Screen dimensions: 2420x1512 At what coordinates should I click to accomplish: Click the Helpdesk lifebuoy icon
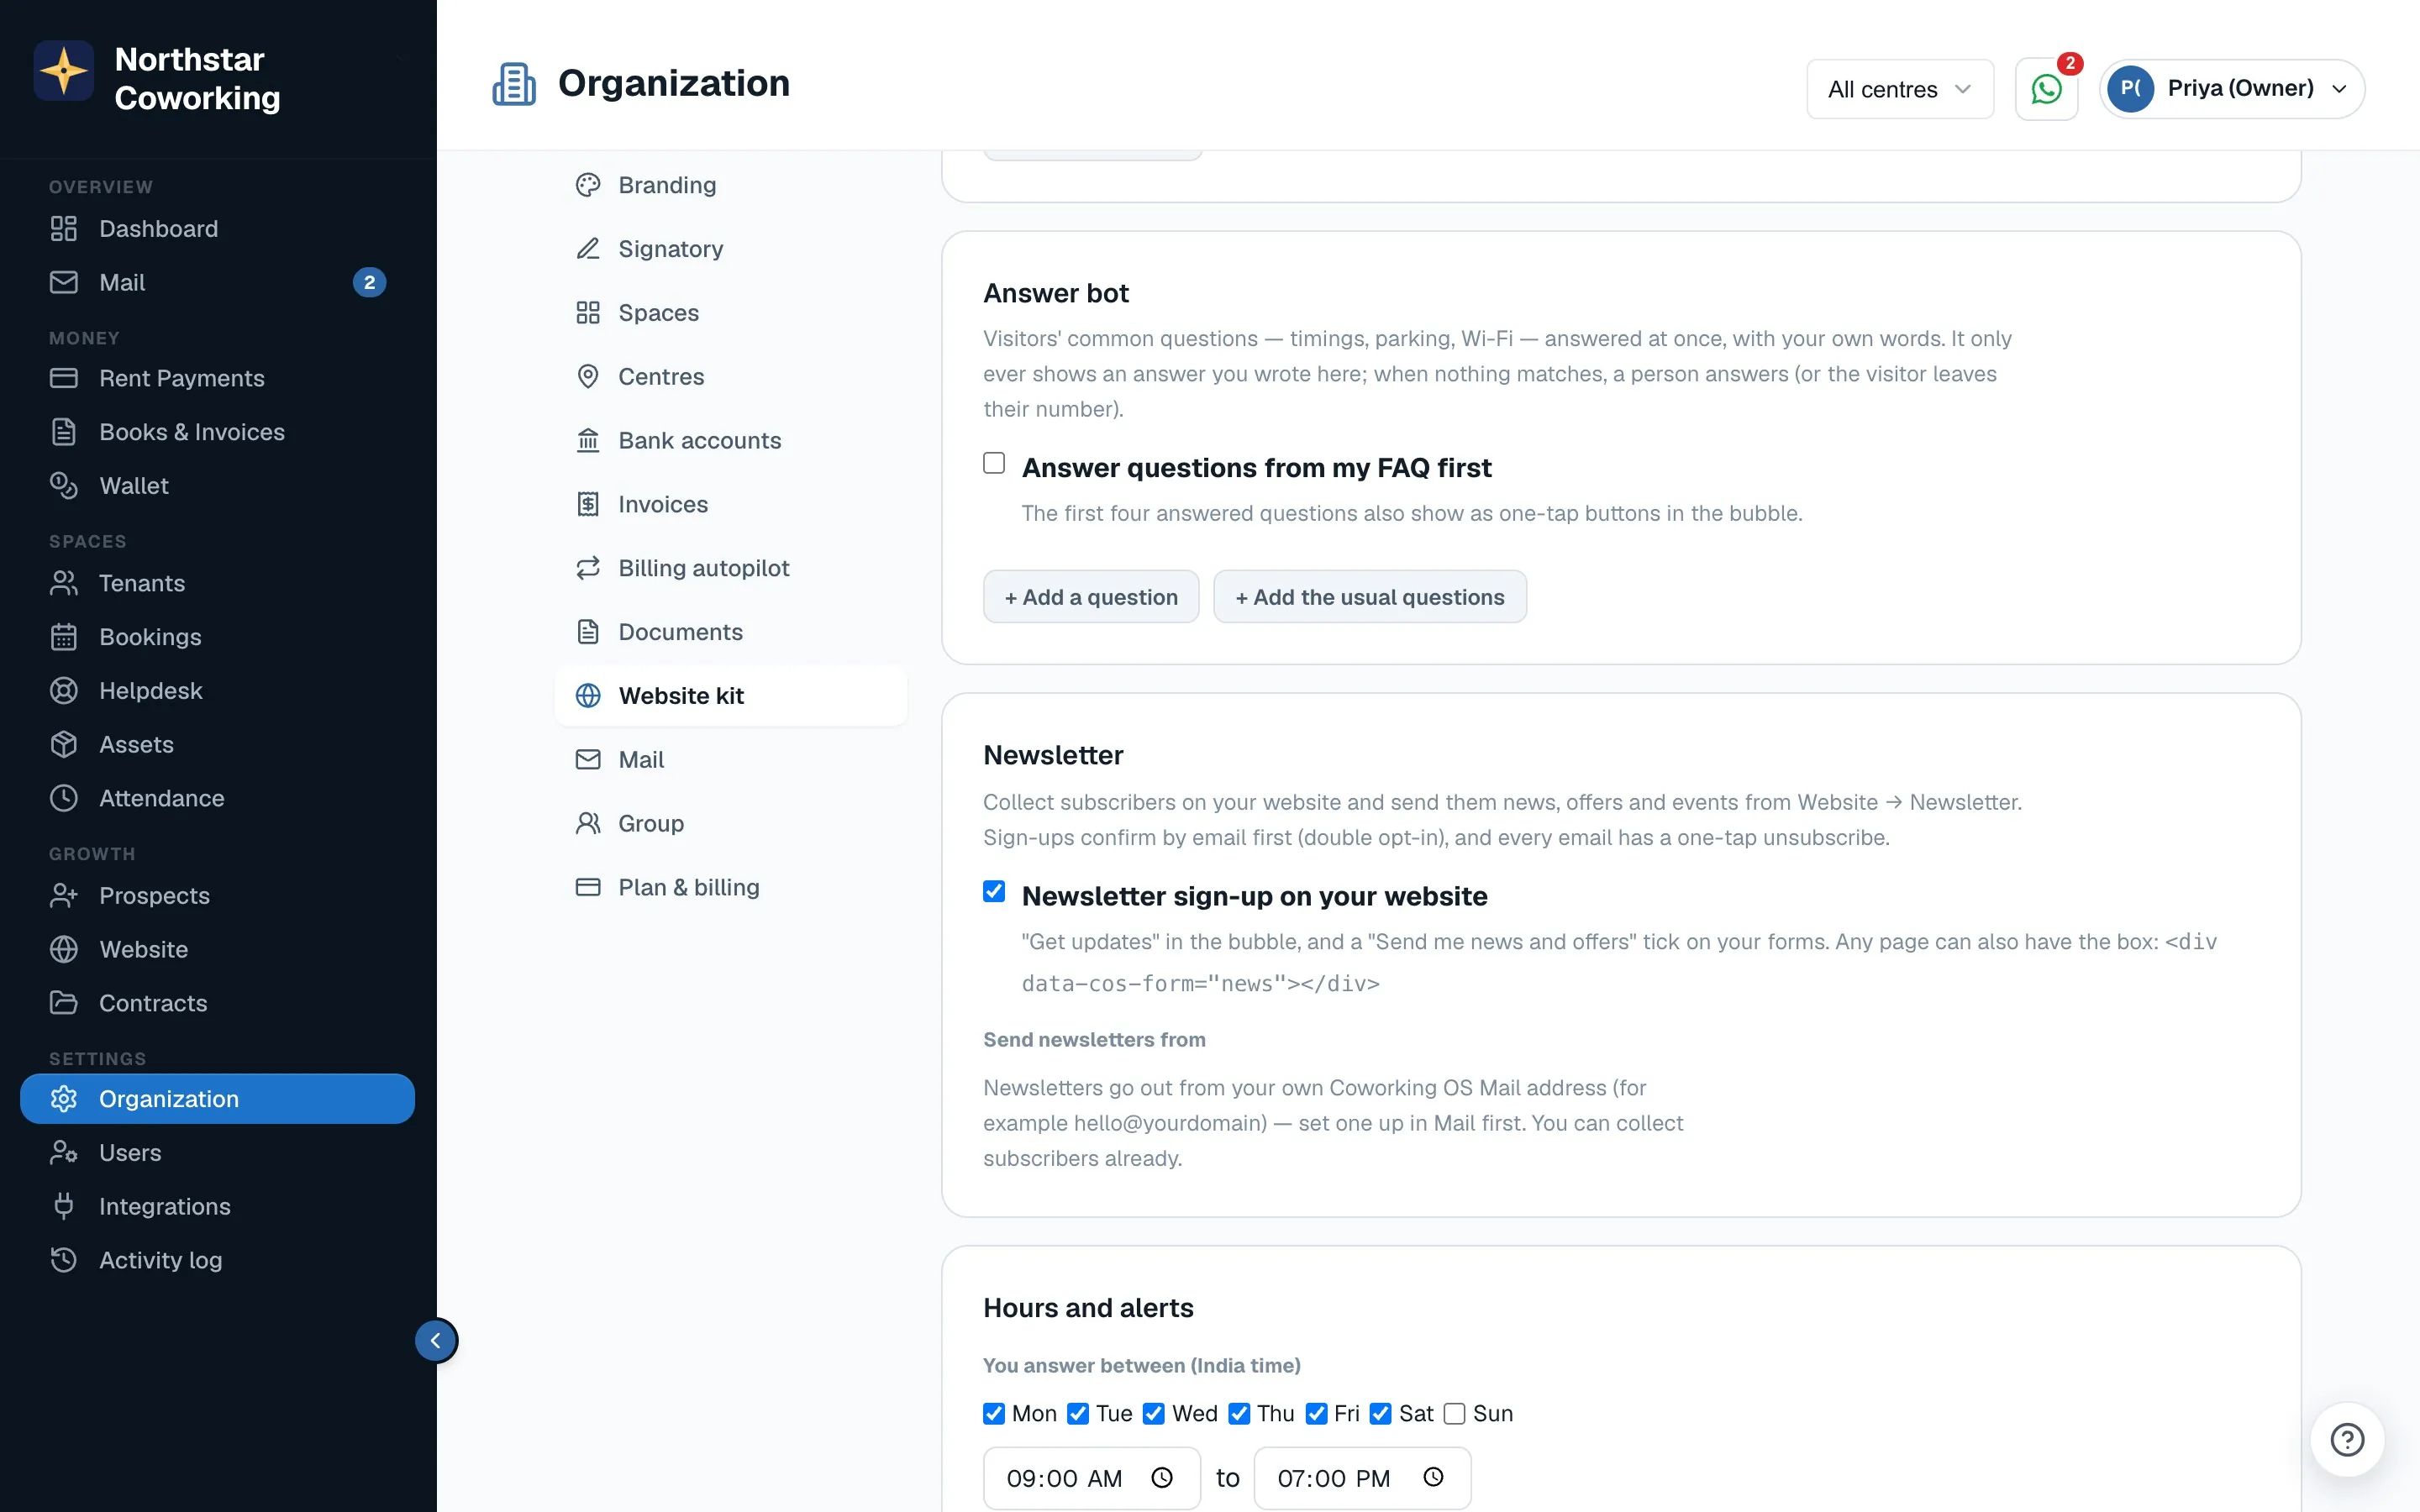click(x=64, y=691)
